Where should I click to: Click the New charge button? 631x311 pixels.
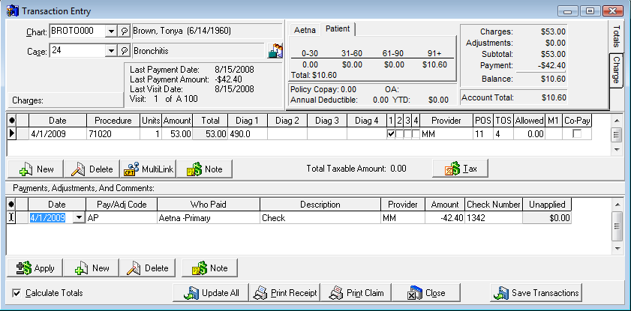click(35, 169)
